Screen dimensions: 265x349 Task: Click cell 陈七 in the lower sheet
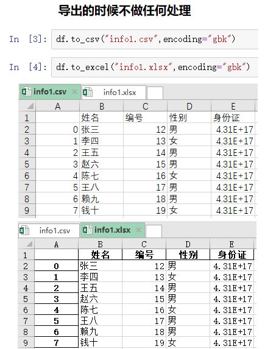coord(100,310)
